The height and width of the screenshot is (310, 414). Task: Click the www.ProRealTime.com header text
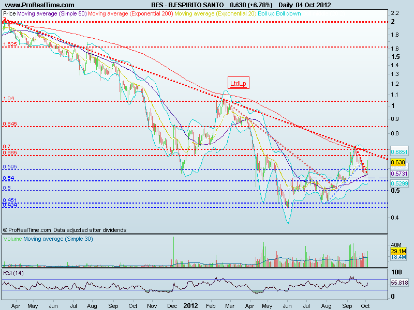pos(40,5)
